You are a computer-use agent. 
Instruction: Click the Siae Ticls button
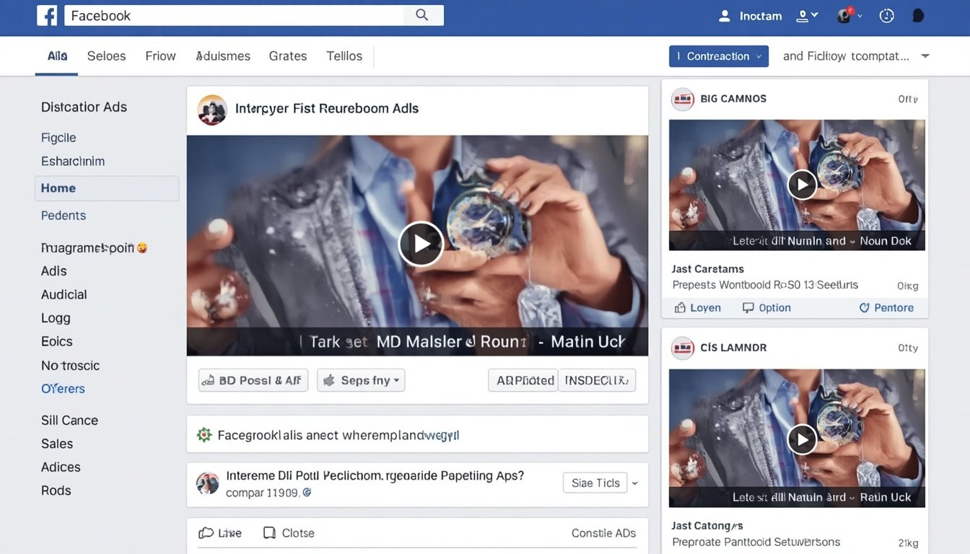pyautogui.click(x=595, y=483)
